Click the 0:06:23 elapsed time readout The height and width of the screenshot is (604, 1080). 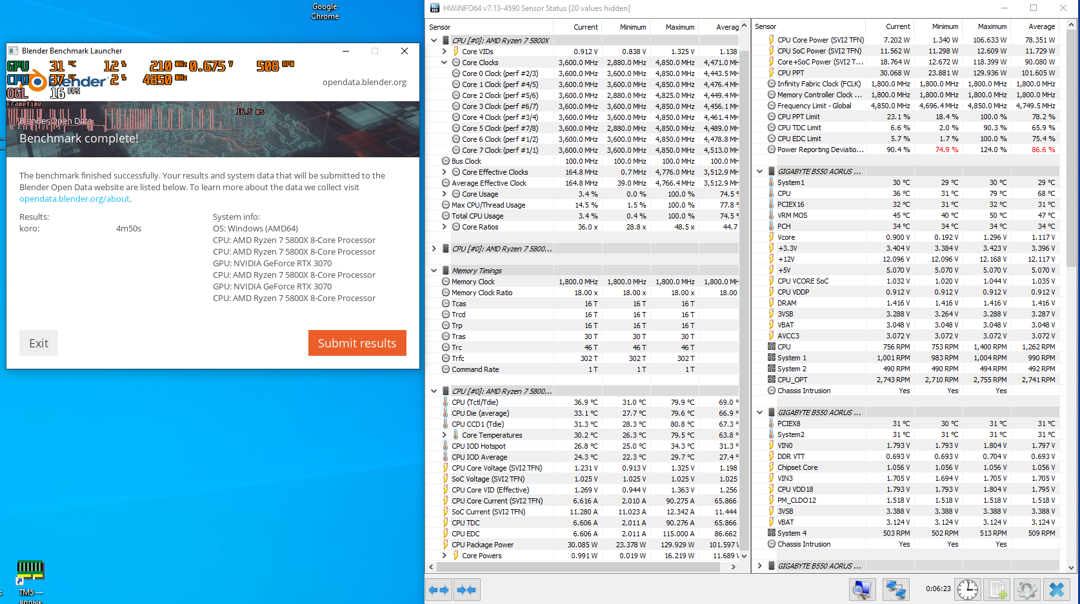click(x=938, y=589)
